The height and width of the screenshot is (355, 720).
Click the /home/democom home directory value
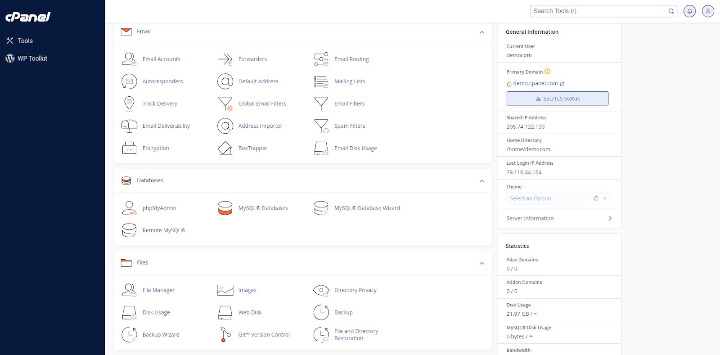528,149
